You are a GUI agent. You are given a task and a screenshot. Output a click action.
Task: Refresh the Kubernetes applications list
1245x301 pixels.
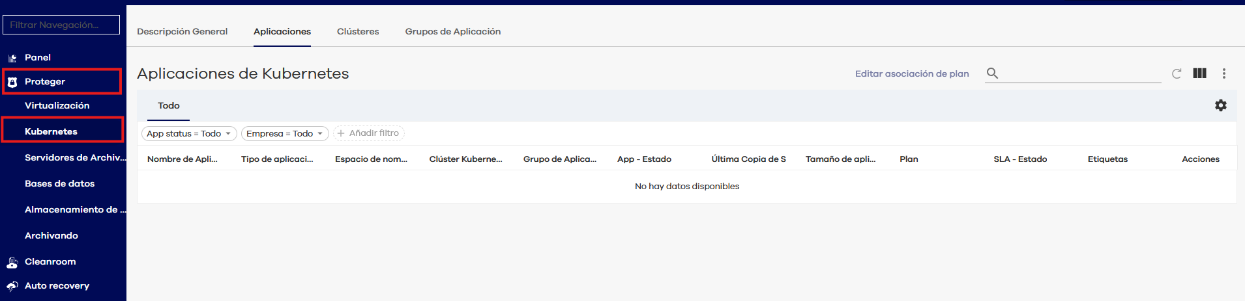pyautogui.click(x=1177, y=73)
